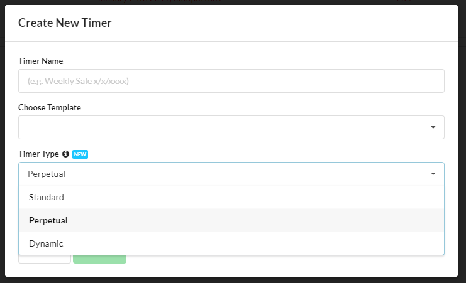Click the Timer Type info icon
This screenshot has height=283, width=466.
coord(65,154)
